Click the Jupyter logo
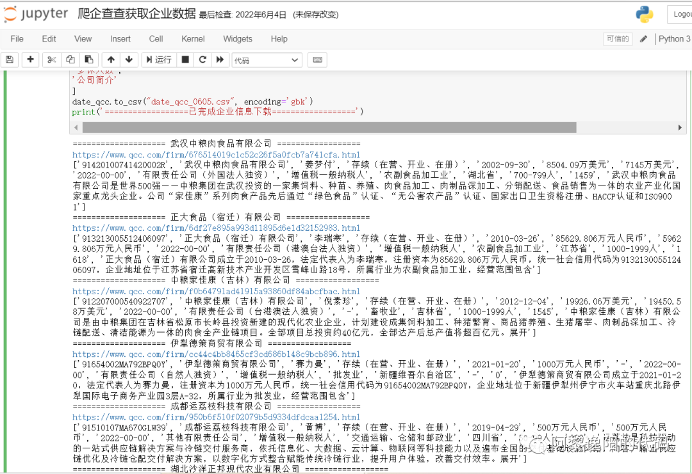 point(36,14)
